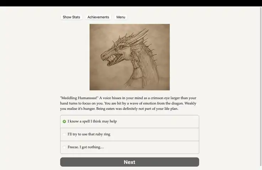Screen dimensions: 262x170
Task: Open the Menu button
Action: (121, 17)
